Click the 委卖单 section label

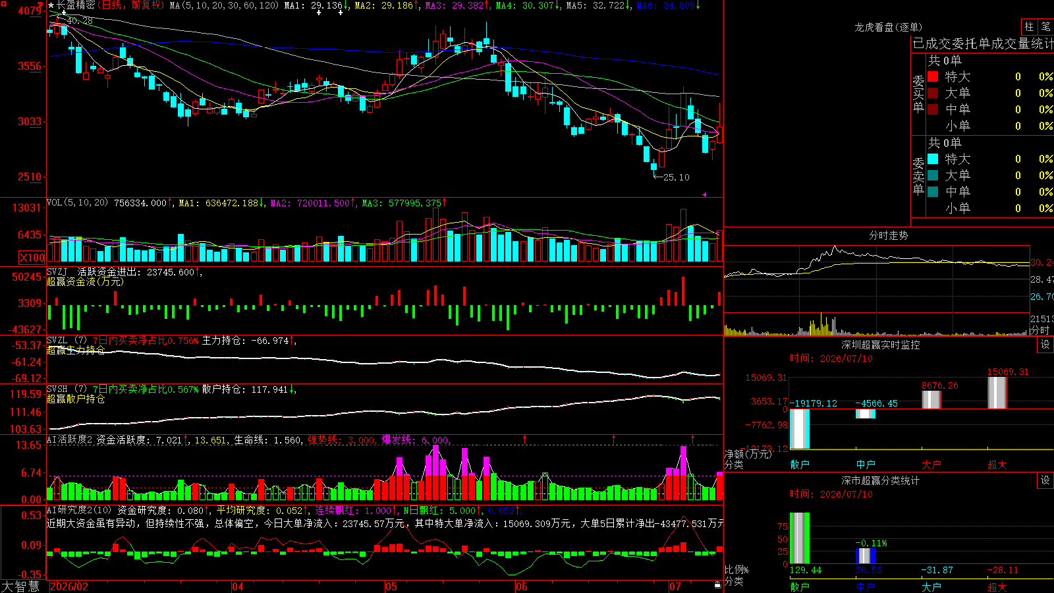tap(918, 176)
